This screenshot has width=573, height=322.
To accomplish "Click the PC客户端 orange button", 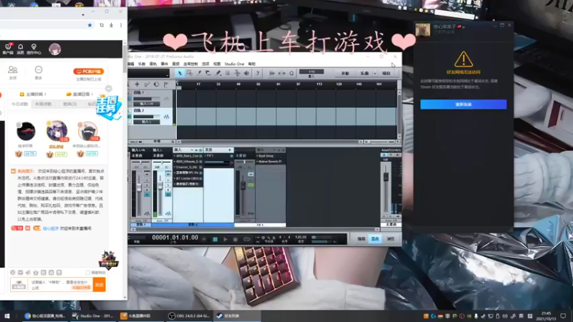I will pos(89,72).
